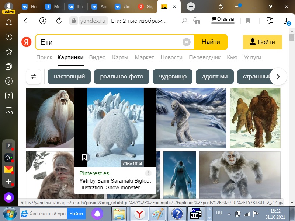Bookmark this page from the address bar
This screenshot has width=295, height=221.
point(248,21)
